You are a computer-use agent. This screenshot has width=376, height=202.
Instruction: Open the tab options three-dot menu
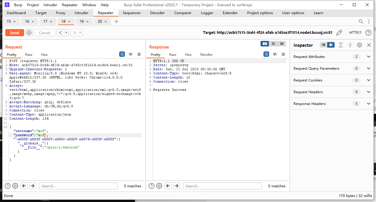[x=369, y=21]
